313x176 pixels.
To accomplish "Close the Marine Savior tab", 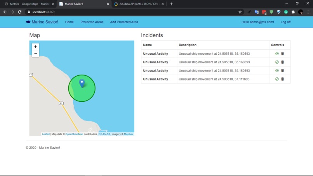I will [x=108, y=4].
